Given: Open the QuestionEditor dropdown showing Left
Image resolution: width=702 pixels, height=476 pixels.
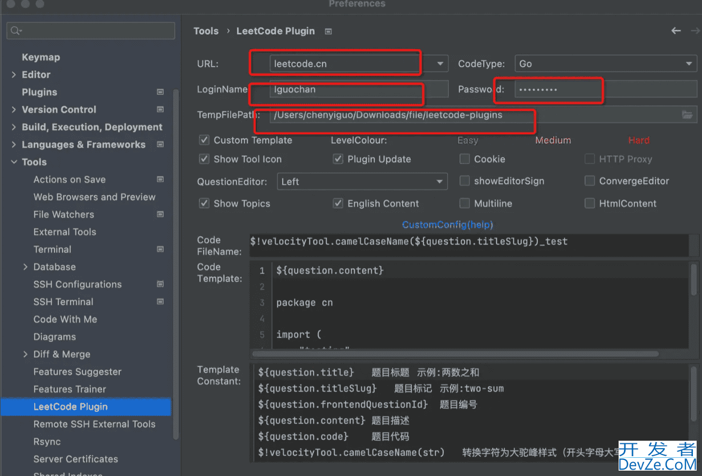Looking at the screenshot, I should pyautogui.click(x=362, y=182).
